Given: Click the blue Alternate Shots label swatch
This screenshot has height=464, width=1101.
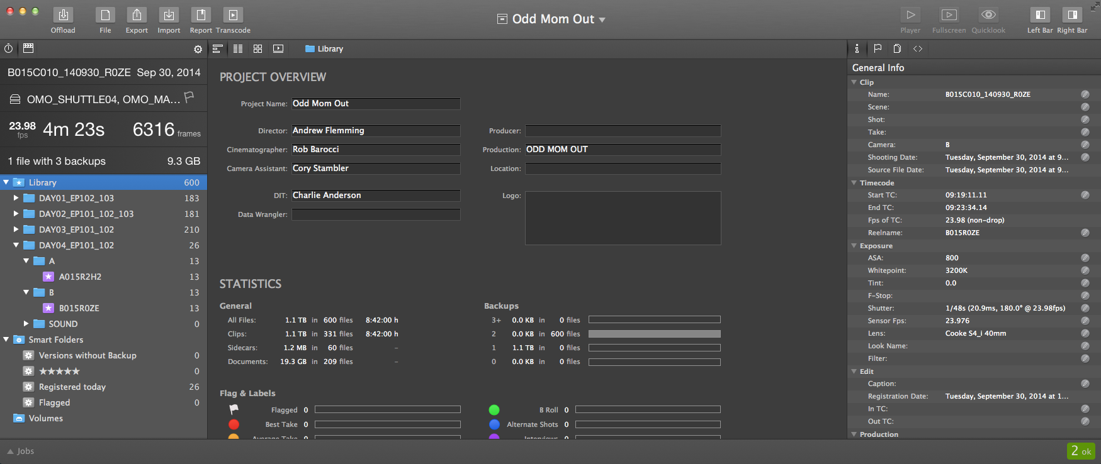Looking at the screenshot, I should point(494,424).
